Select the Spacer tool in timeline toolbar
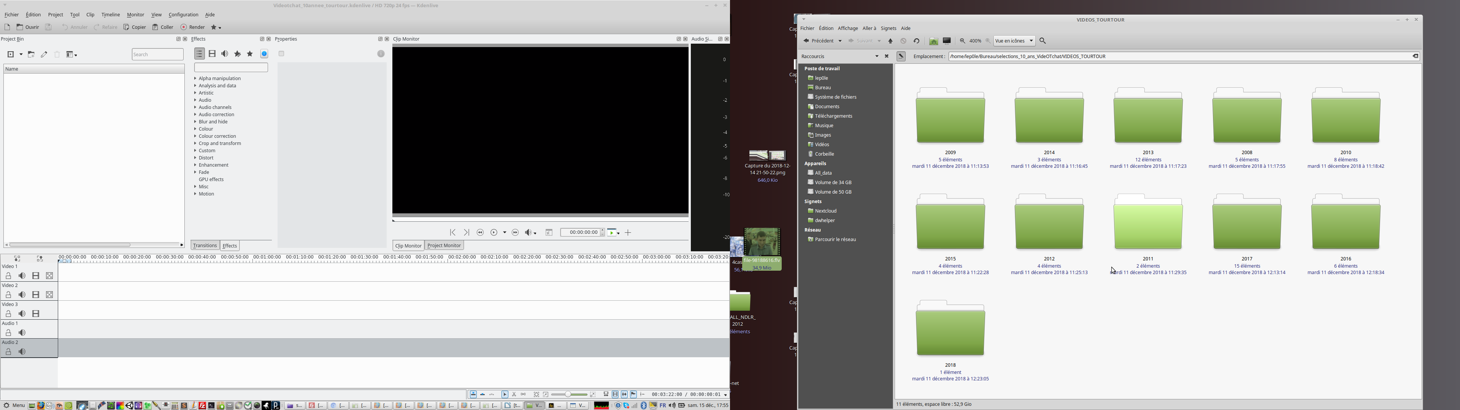 tap(523, 395)
